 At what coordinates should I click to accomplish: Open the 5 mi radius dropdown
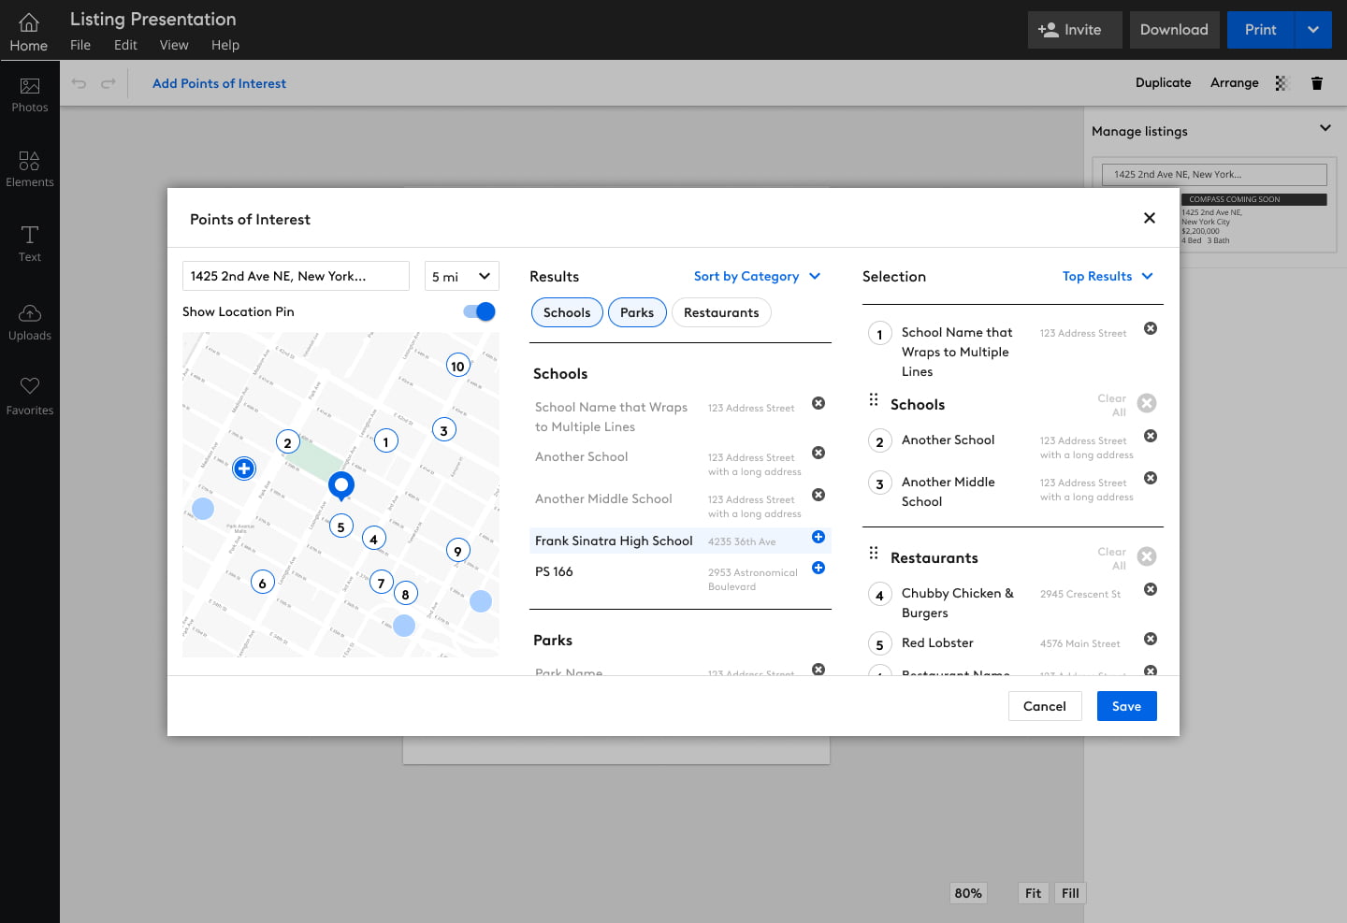(x=461, y=276)
